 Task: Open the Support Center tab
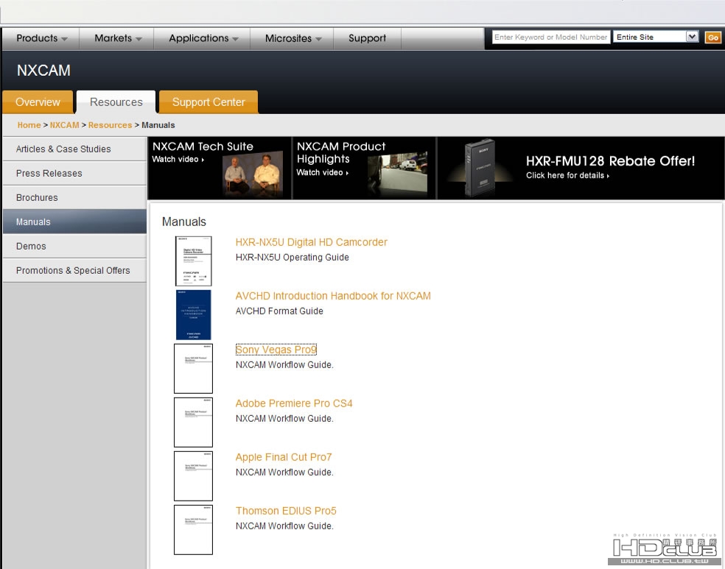209,102
